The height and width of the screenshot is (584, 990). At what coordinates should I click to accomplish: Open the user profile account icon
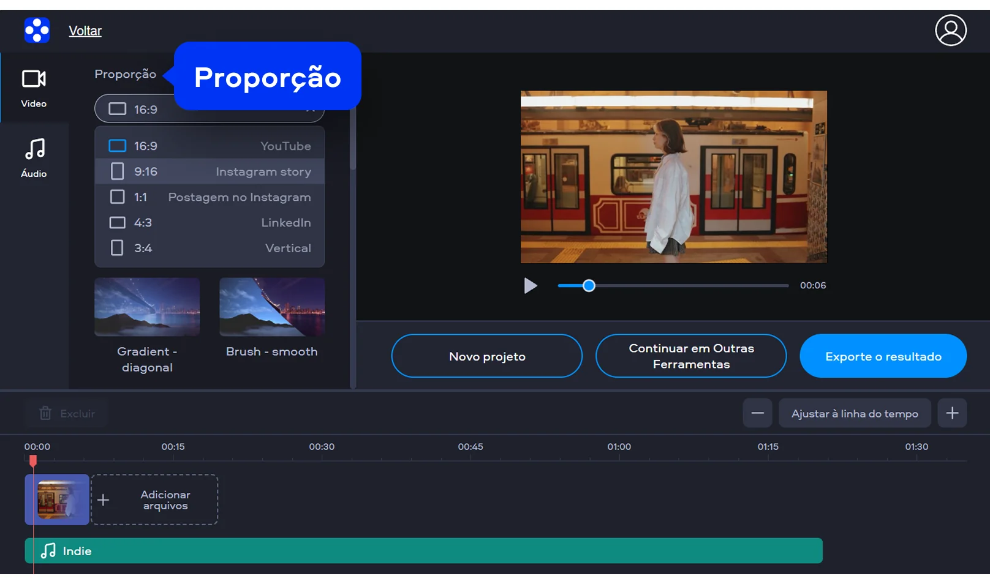950,31
